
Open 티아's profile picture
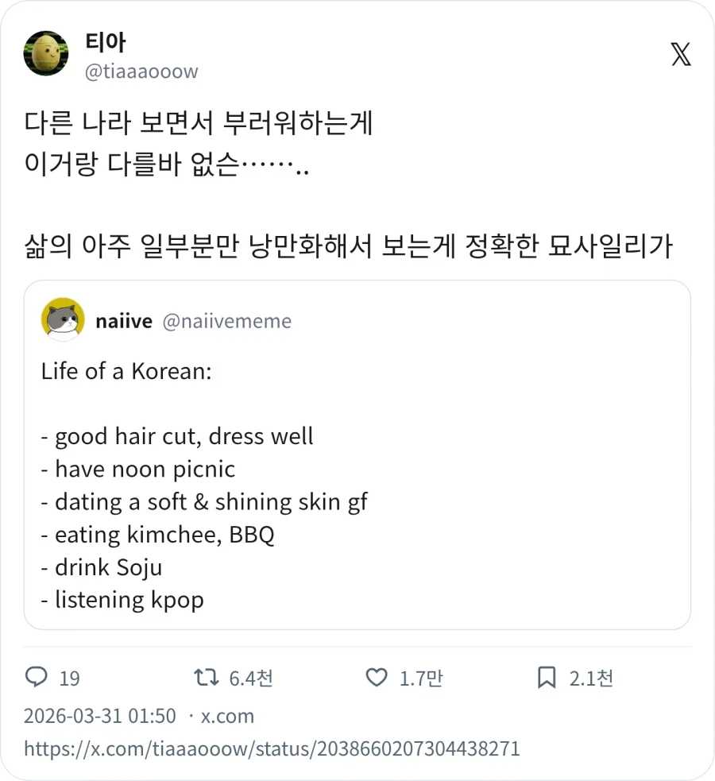(45, 53)
